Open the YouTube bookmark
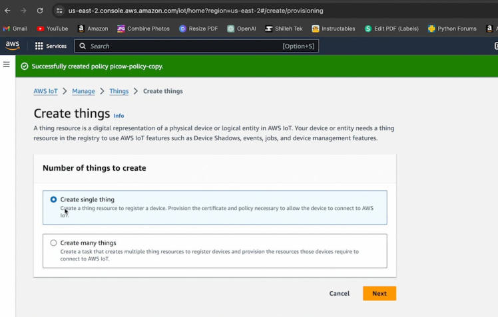This screenshot has width=498, height=317. pos(53,29)
